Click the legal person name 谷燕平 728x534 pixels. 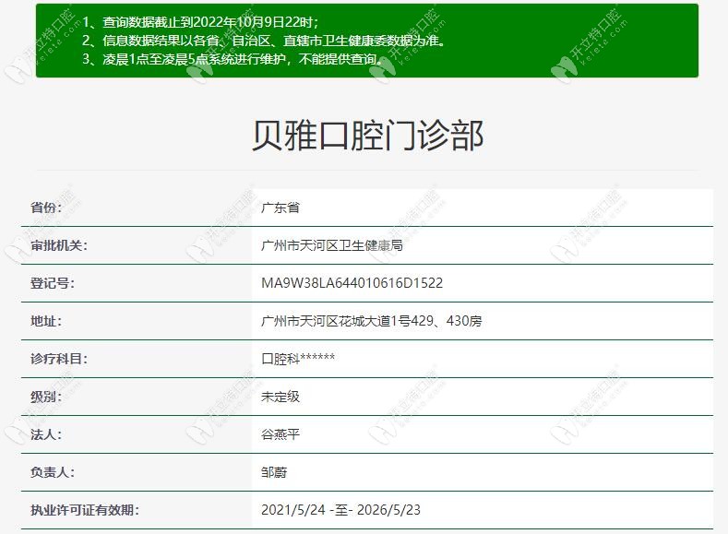point(280,434)
